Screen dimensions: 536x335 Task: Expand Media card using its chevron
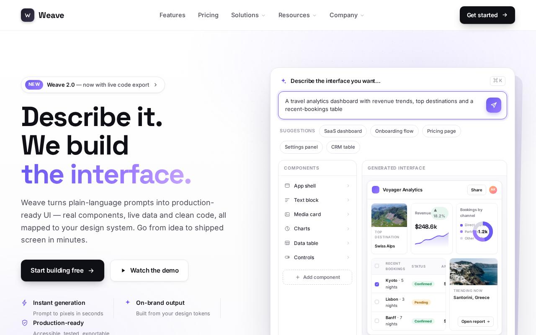click(348, 214)
